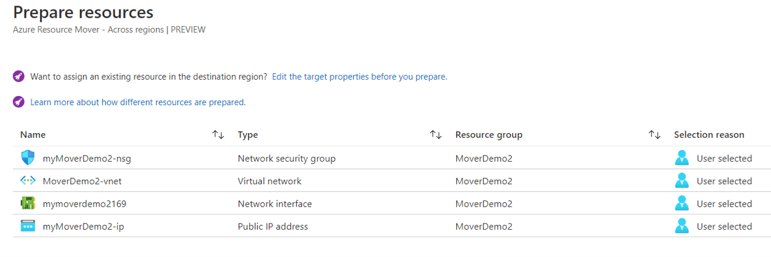
Task: Sort by Type using its sort arrows
Action: point(435,134)
